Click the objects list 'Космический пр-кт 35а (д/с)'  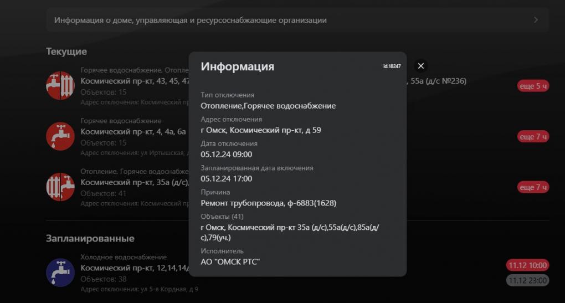(290, 233)
